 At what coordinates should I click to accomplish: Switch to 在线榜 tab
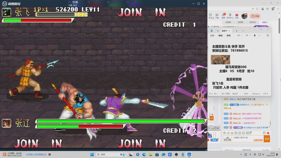[228, 22]
